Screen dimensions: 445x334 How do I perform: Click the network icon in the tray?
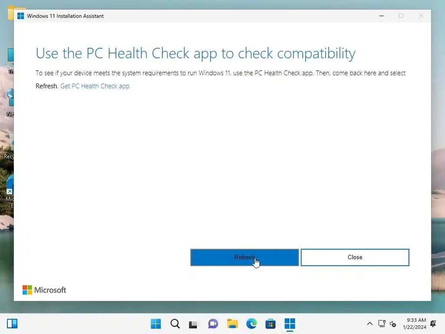[382, 324]
